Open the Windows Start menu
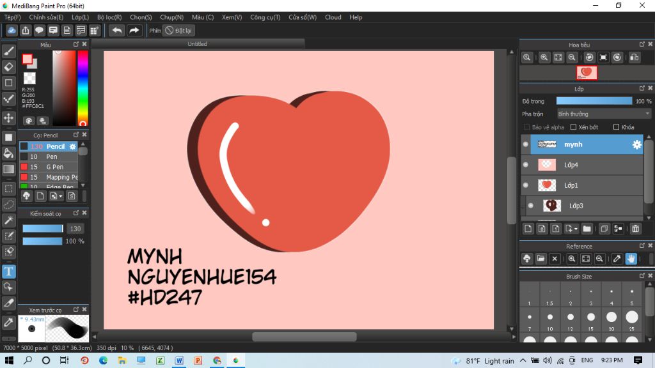 (9, 360)
